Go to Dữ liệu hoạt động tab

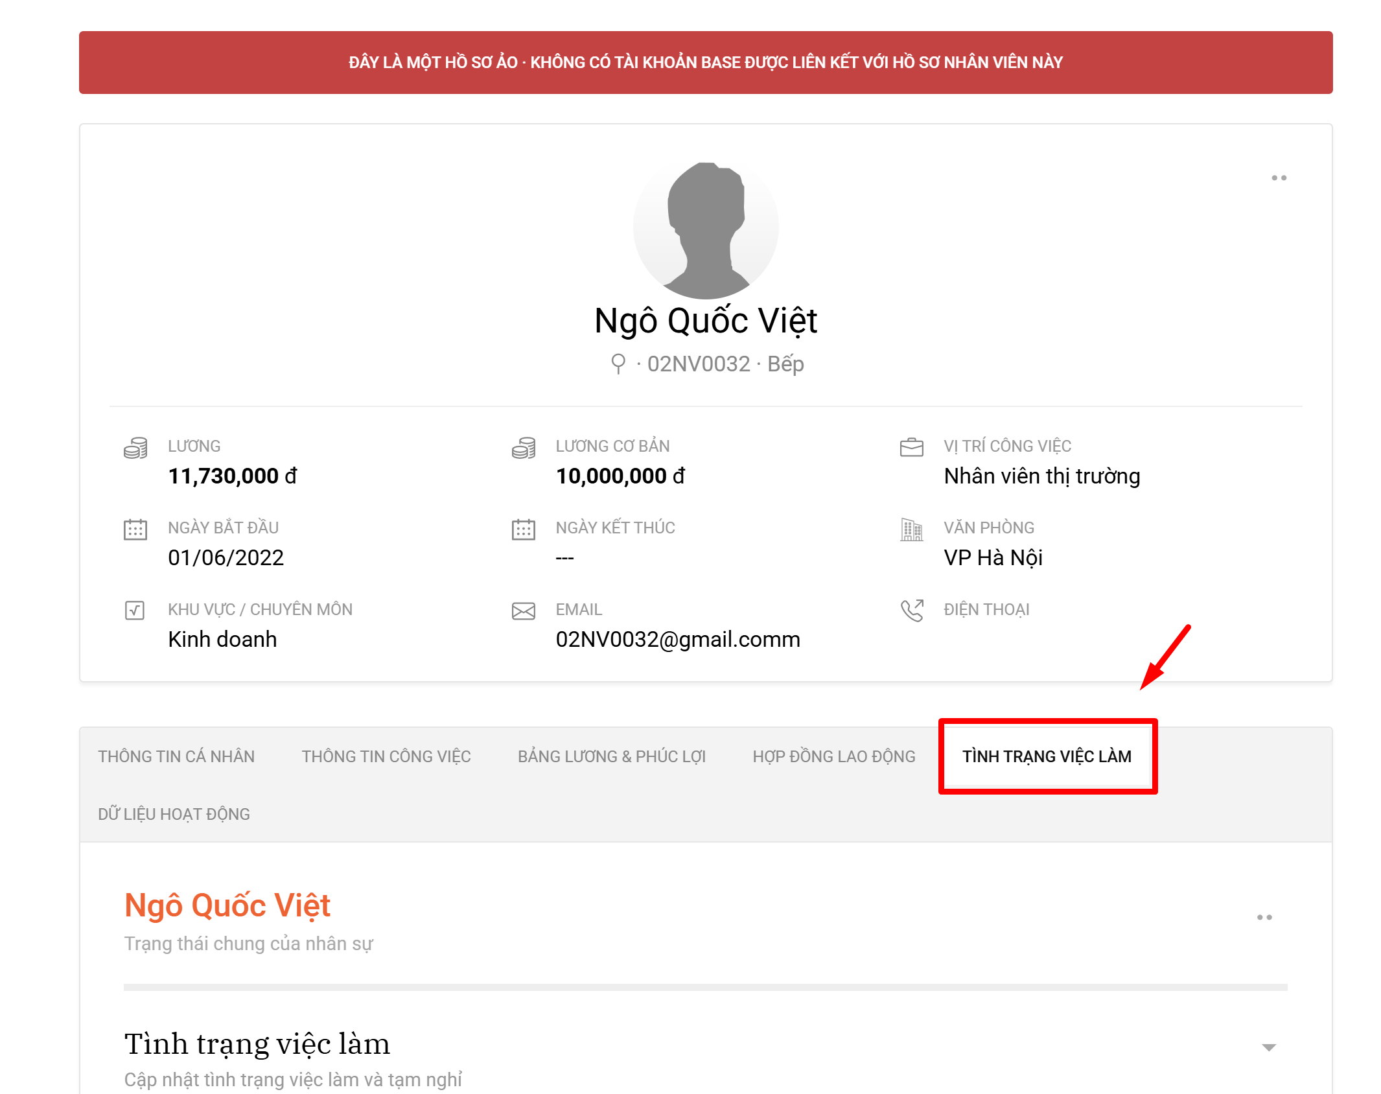[174, 814]
